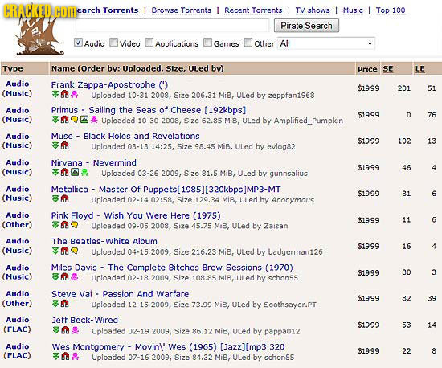Screen dimensions: 442x368
Task: Open the All category dropdown
Action: coord(326,43)
